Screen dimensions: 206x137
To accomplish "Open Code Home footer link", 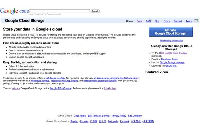I will (x=80, y=116).
